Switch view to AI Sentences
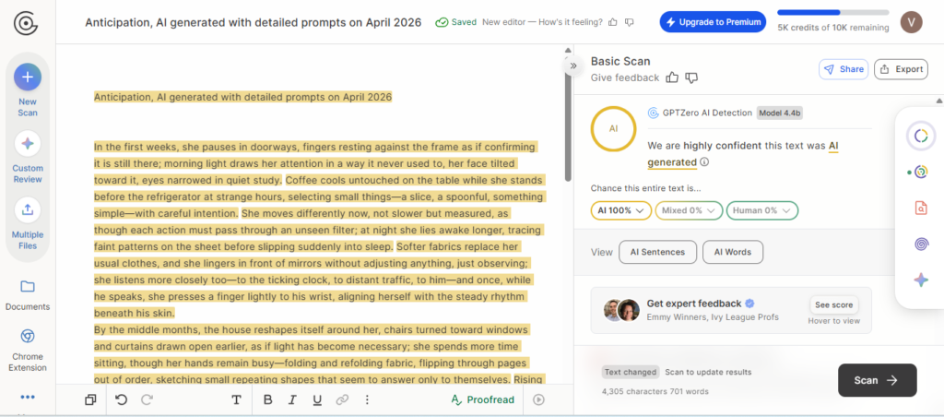Image resolution: width=944 pixels, height=417 pixels. (657, 252)
